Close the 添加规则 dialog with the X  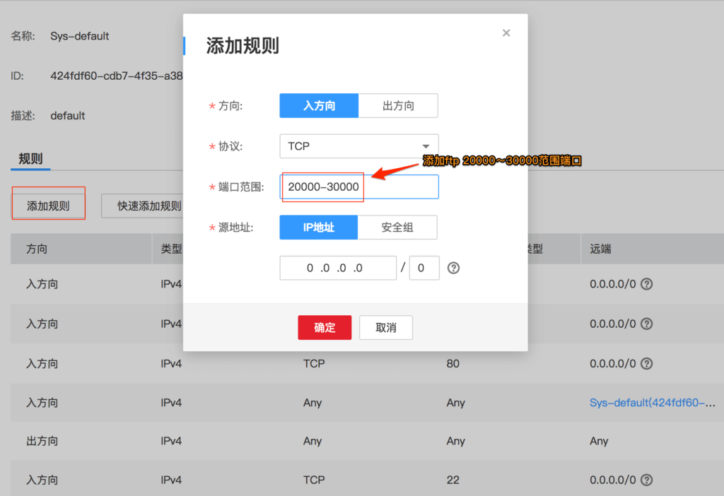[x=506, y=33]
